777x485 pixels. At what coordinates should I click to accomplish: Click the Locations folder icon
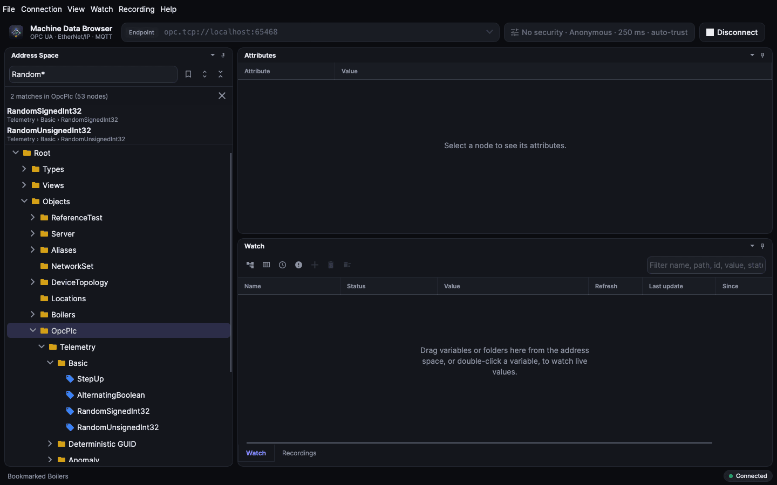pyautogui.click(x=44, y=299)
